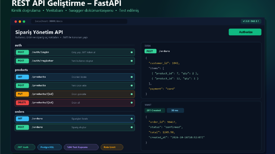Click the status dot on POST /products row

pos(131,85)
